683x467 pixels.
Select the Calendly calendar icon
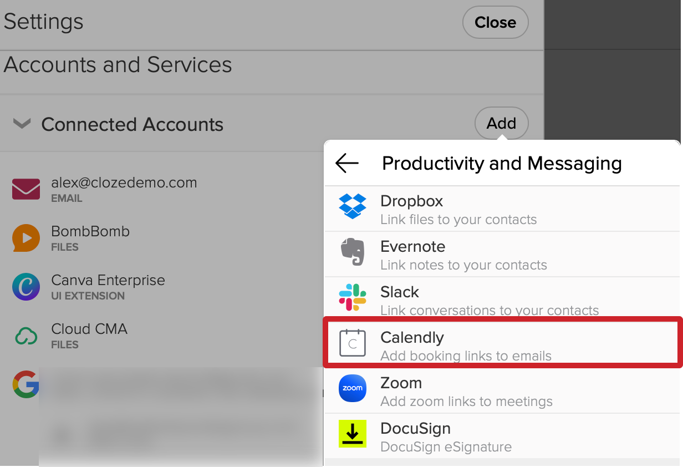click(353, 343)
